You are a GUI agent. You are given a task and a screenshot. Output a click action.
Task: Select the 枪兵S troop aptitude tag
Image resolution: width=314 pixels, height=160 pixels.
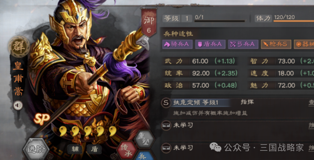tap(276, 44)
